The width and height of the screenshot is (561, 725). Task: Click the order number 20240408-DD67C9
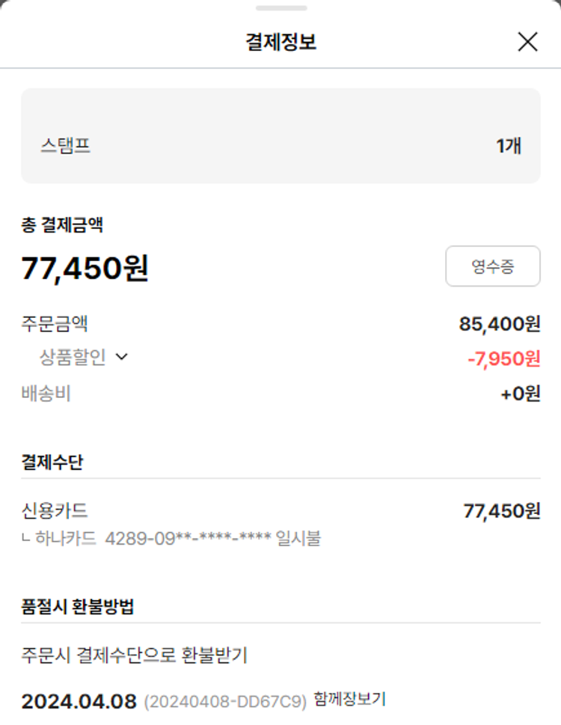click(225, 702)
